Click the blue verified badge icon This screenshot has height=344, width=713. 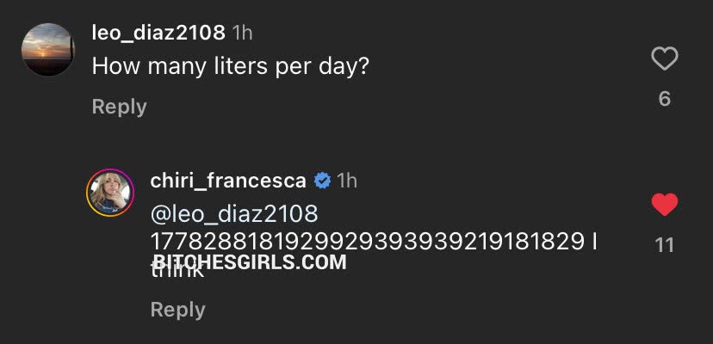(x=322, y=181)
